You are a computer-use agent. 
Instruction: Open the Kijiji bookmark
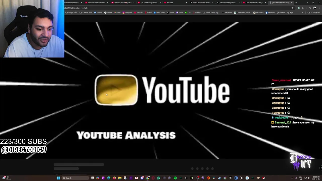point(290,13)
